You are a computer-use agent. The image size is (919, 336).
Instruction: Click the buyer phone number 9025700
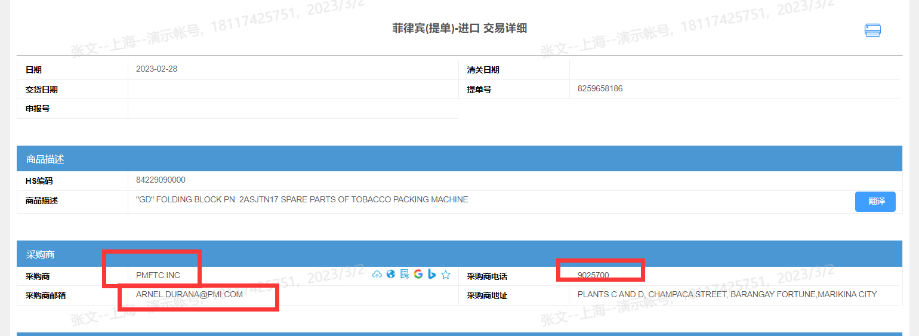(593, 275)
